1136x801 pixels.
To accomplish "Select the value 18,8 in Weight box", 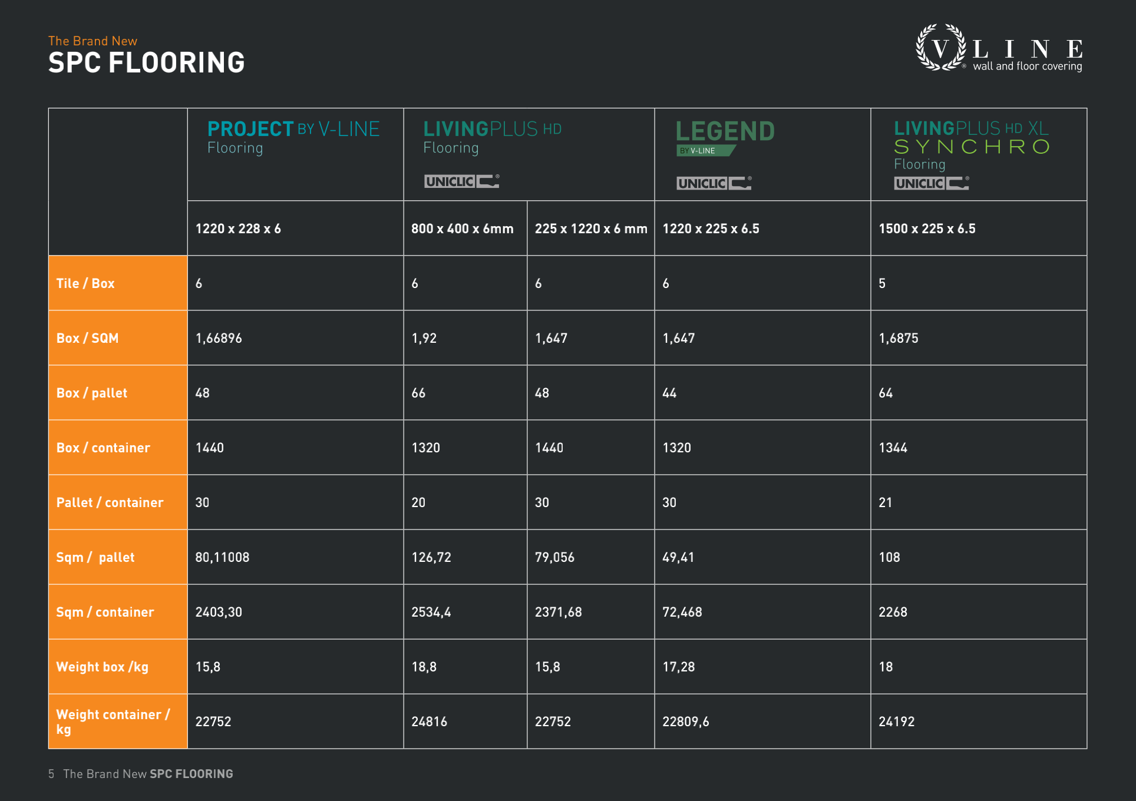I will (x=424, y=667).
